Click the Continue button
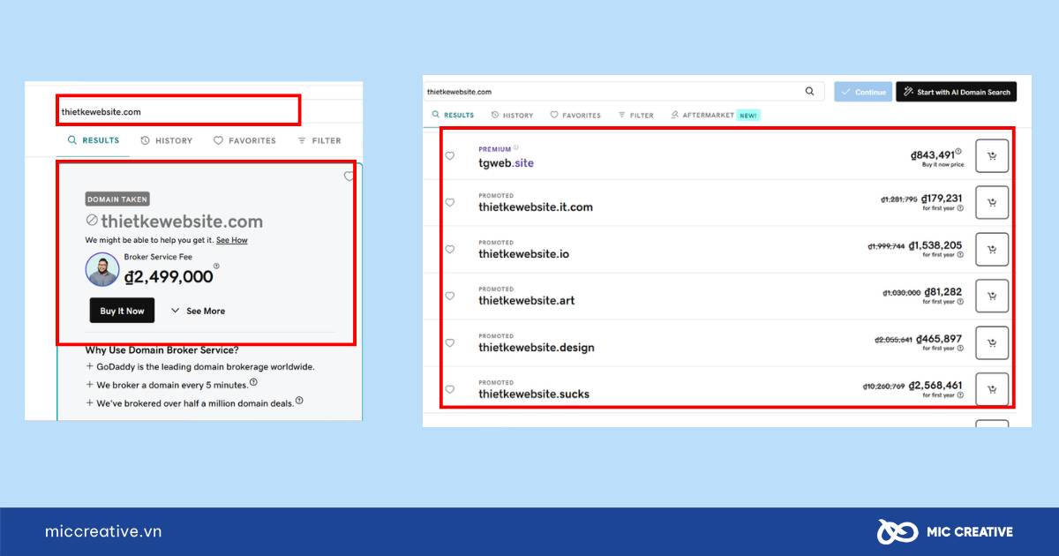The image size is (1059, 556). pyautogui.click(x=863, y=92)
